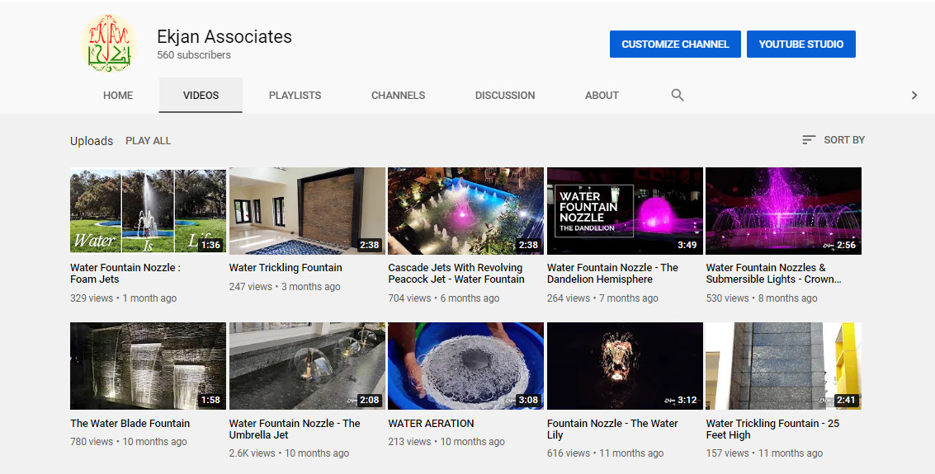Click the Customize Channel button
Image resolution: width=935 pixels, height=474 pixels.
[x=675, y=44]
